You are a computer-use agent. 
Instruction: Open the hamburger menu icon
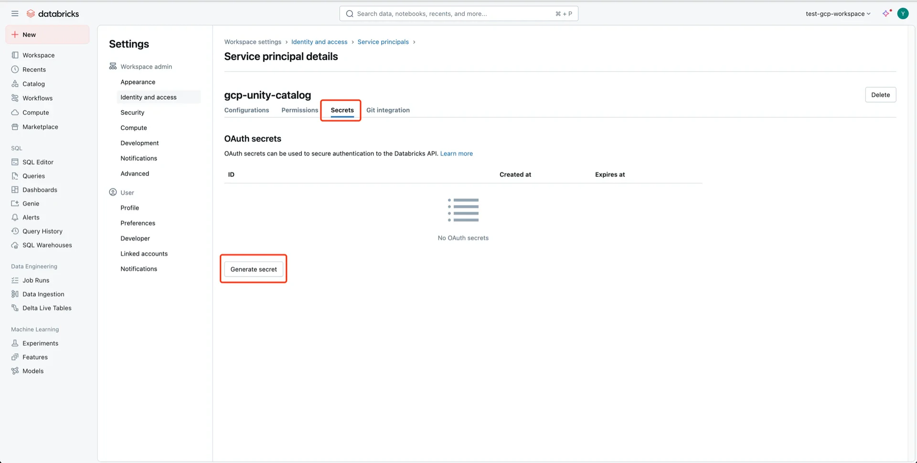(15, 14)
